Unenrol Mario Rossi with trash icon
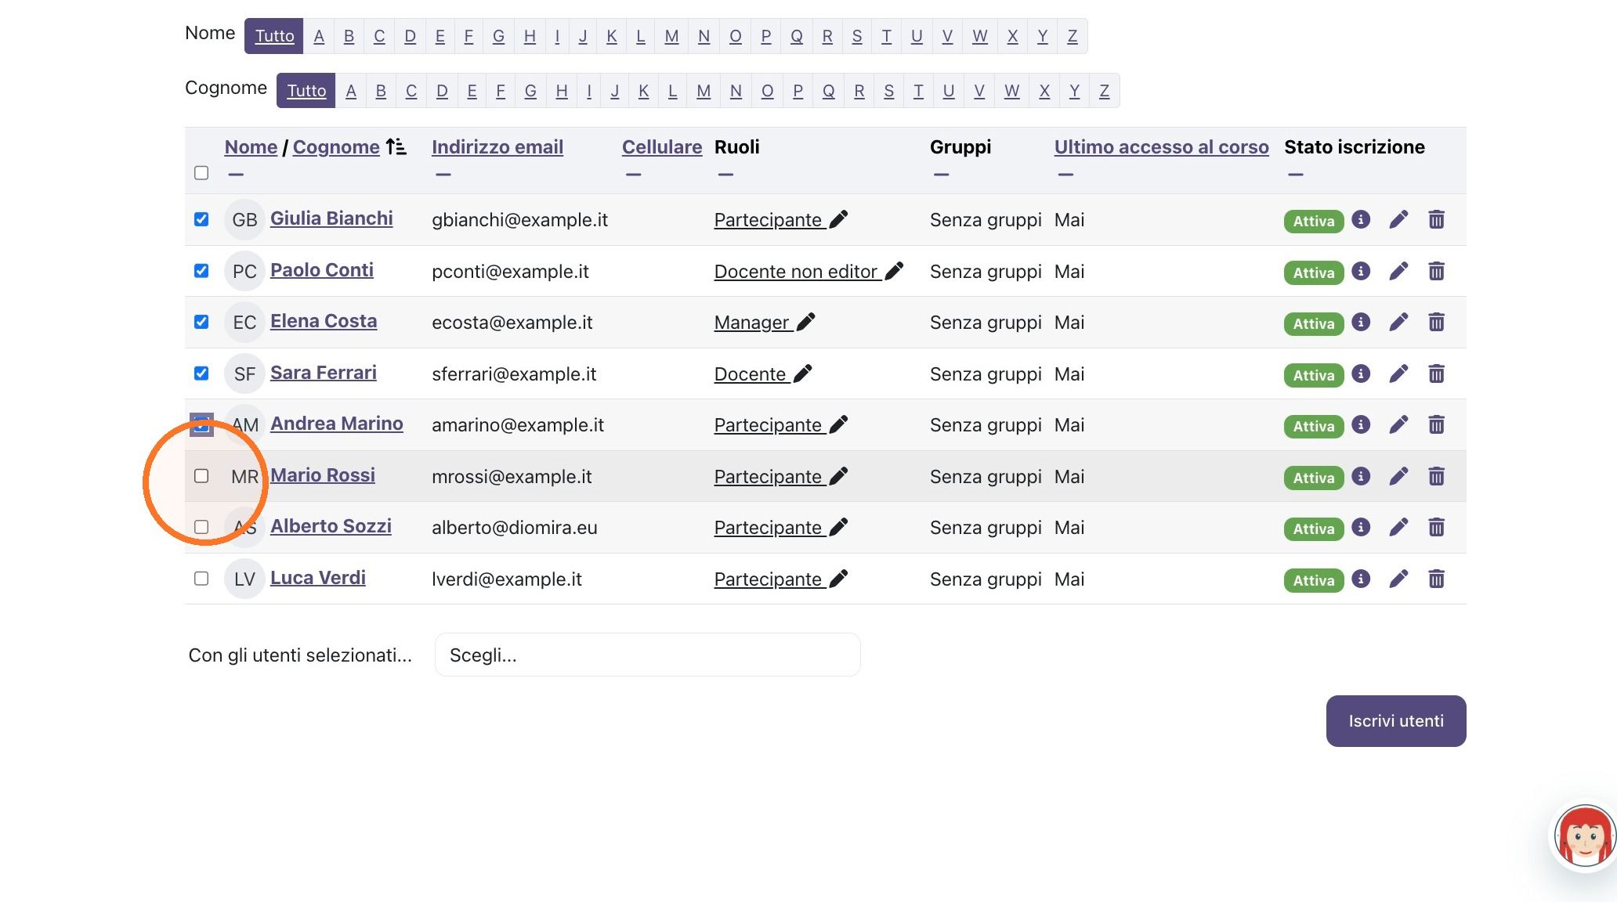Screen dimensions: 1617x902 1436,476
